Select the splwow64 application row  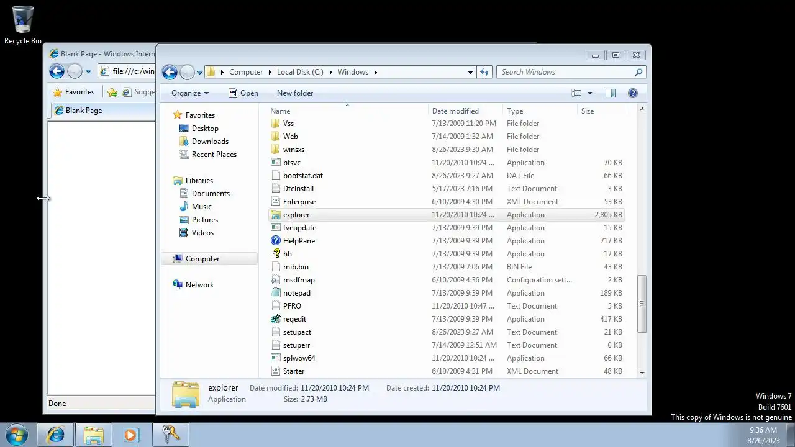(447, 358)
